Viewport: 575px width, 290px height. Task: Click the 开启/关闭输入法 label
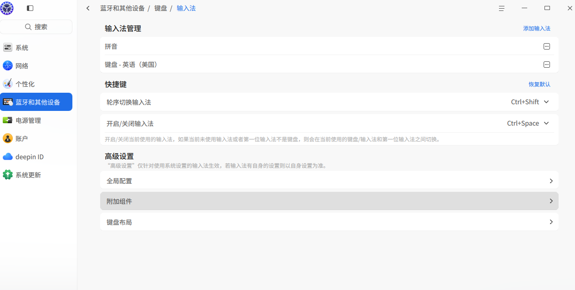tap(130, 124)
